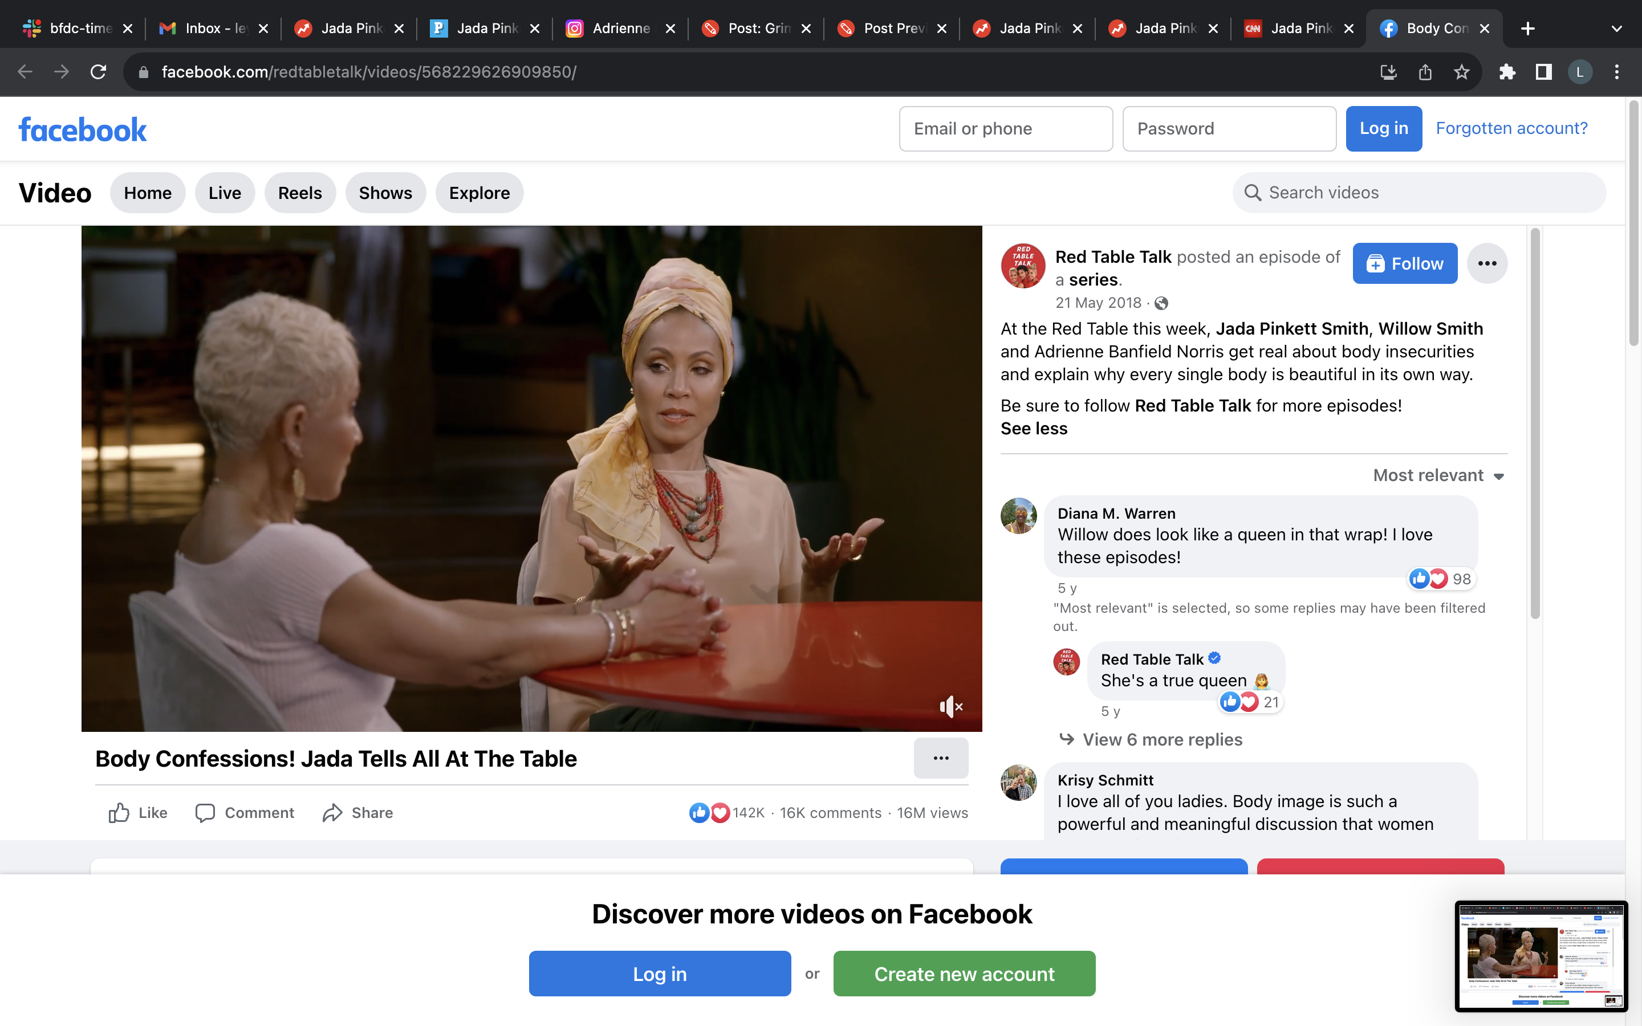Screen dimensions: 1642x1026
Task: Click the Share arrow icon under the video
Action: (x=332, y=812)
